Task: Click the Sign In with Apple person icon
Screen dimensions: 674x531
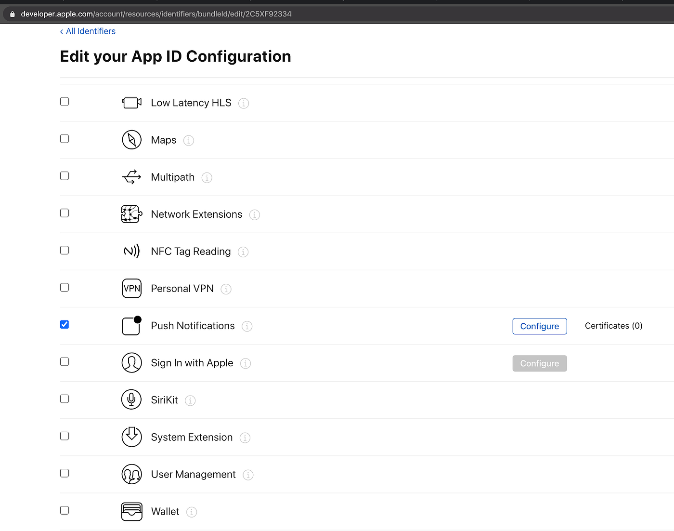Action: 131,363
